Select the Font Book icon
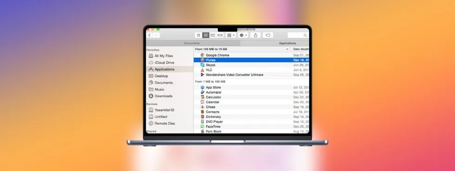Screen dimensions: 455x171 tap(202, 131)
